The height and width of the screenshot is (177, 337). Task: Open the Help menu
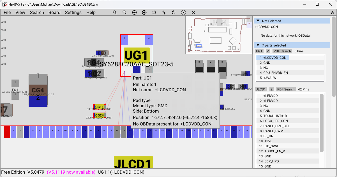click(x=91, y=12)
